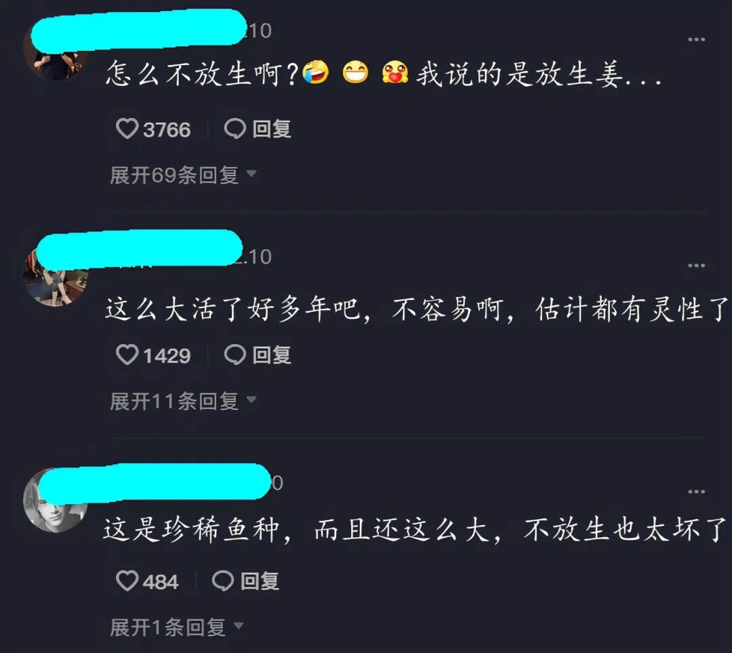Like the comment with 3766 likes
This screenshot has width=732, height=653.
(x=127, y=129)
